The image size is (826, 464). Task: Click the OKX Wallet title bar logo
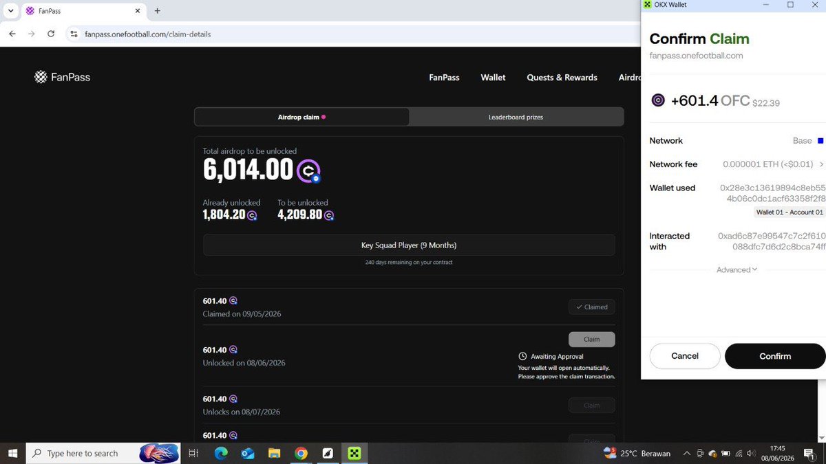(x=646, y=5)
